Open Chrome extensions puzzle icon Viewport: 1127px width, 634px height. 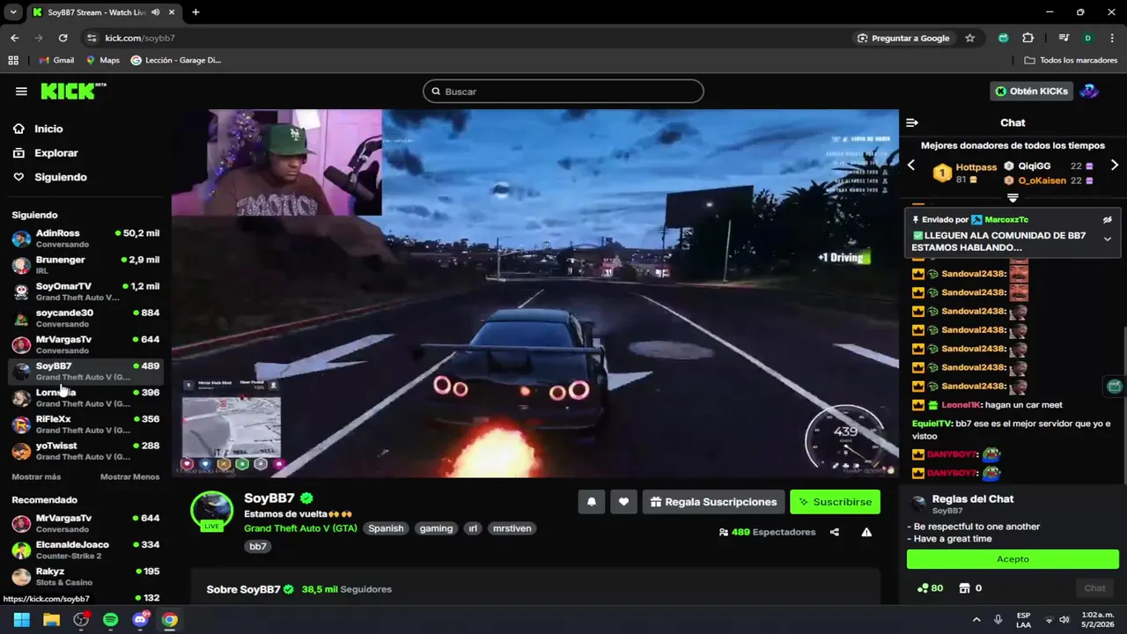coord(1028,38)
